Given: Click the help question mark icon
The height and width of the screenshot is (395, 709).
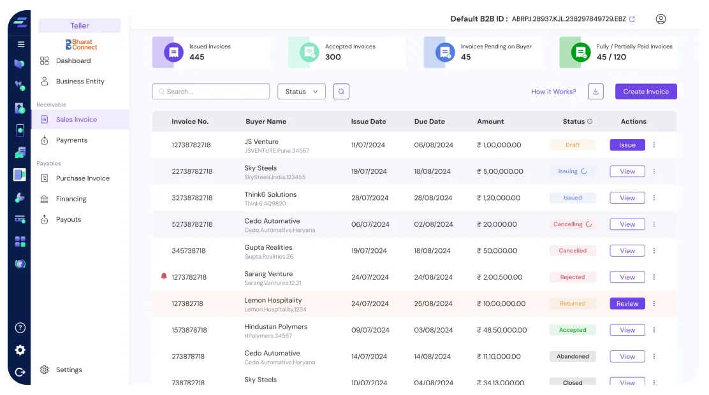Looking at the screenshot, I should [x=20, y=328].
